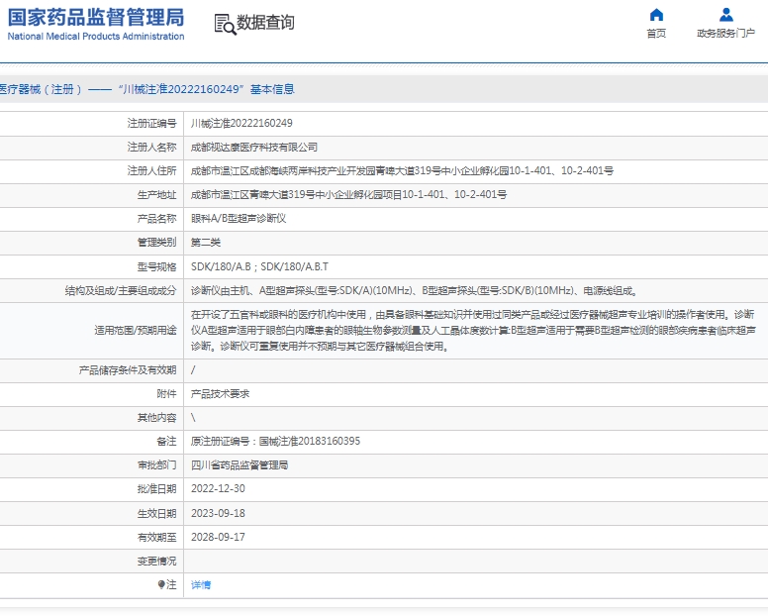
Task: Select approval department 四川省药品监督管理局
Action: 240,465
